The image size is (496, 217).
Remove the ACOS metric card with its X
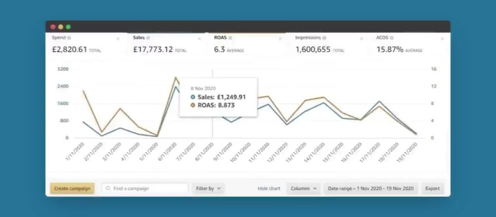coord(442,39)
